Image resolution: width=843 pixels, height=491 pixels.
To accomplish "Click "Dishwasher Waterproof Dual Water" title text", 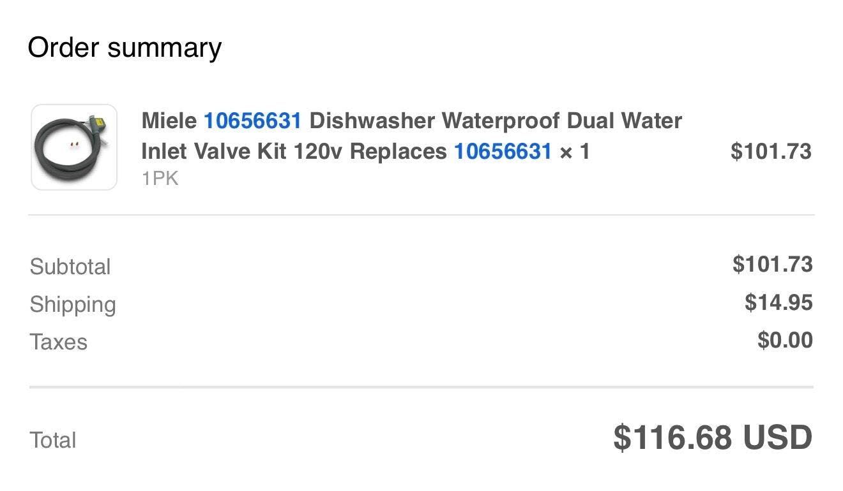I will [496, 121].
